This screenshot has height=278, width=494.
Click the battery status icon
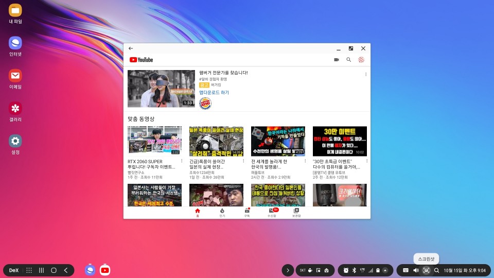[378, 270]
